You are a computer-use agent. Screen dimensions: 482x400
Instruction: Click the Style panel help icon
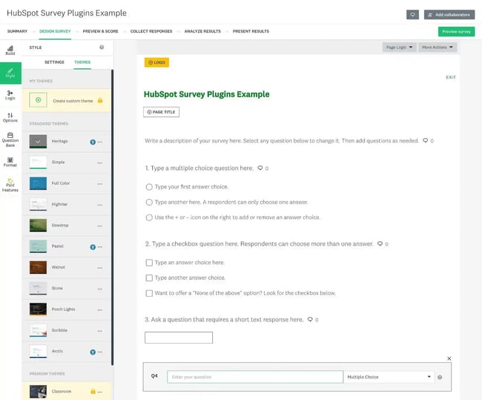pos(102,47)
